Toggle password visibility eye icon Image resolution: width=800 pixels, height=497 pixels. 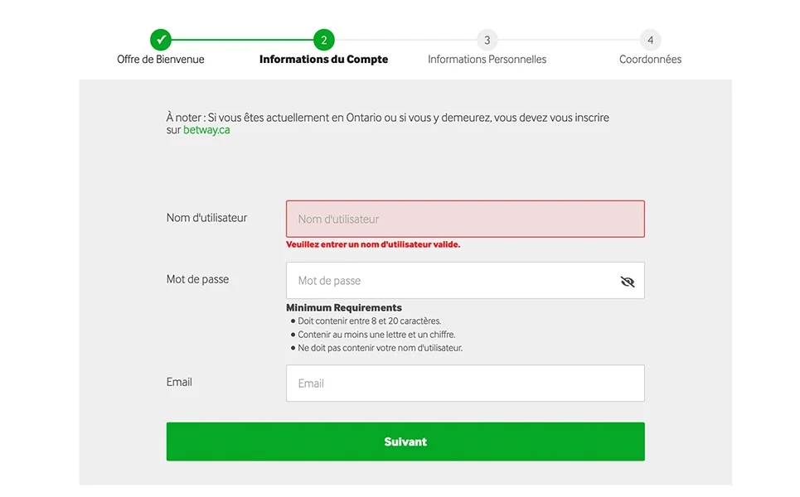[x=628, y=282]
